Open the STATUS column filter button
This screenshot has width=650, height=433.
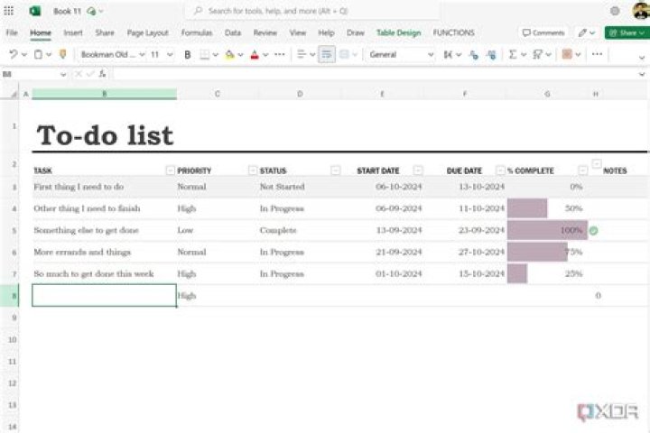(x=335, y=170)
